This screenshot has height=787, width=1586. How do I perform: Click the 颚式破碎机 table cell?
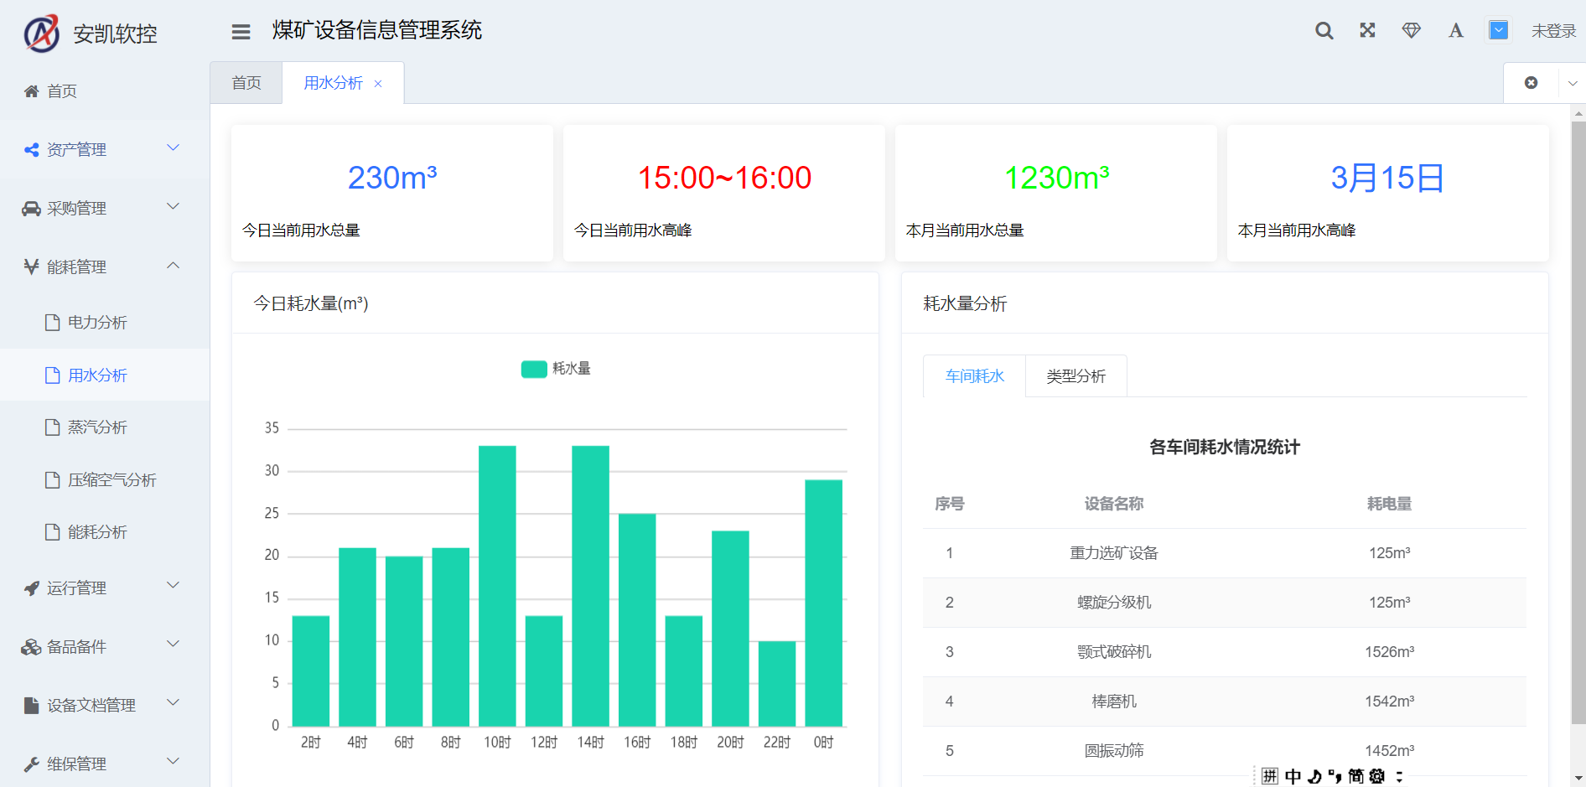coord(1114,652)
